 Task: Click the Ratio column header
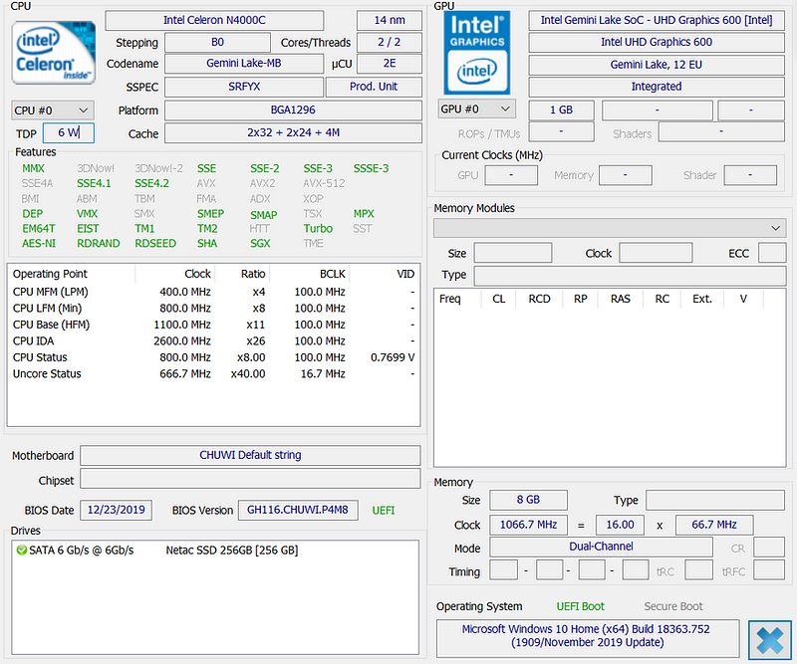[253, 274]
